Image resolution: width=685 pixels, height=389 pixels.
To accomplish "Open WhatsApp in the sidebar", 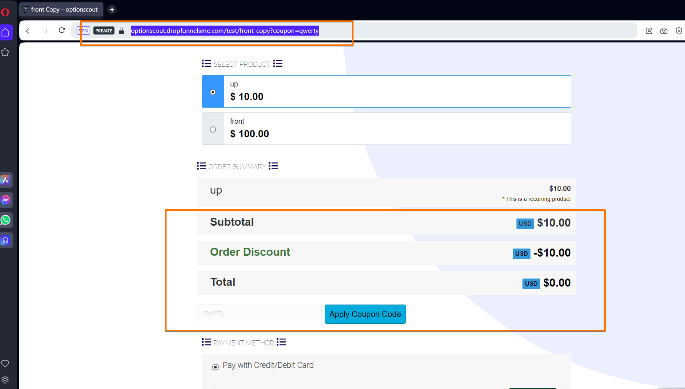I will [x=6, y=220].
